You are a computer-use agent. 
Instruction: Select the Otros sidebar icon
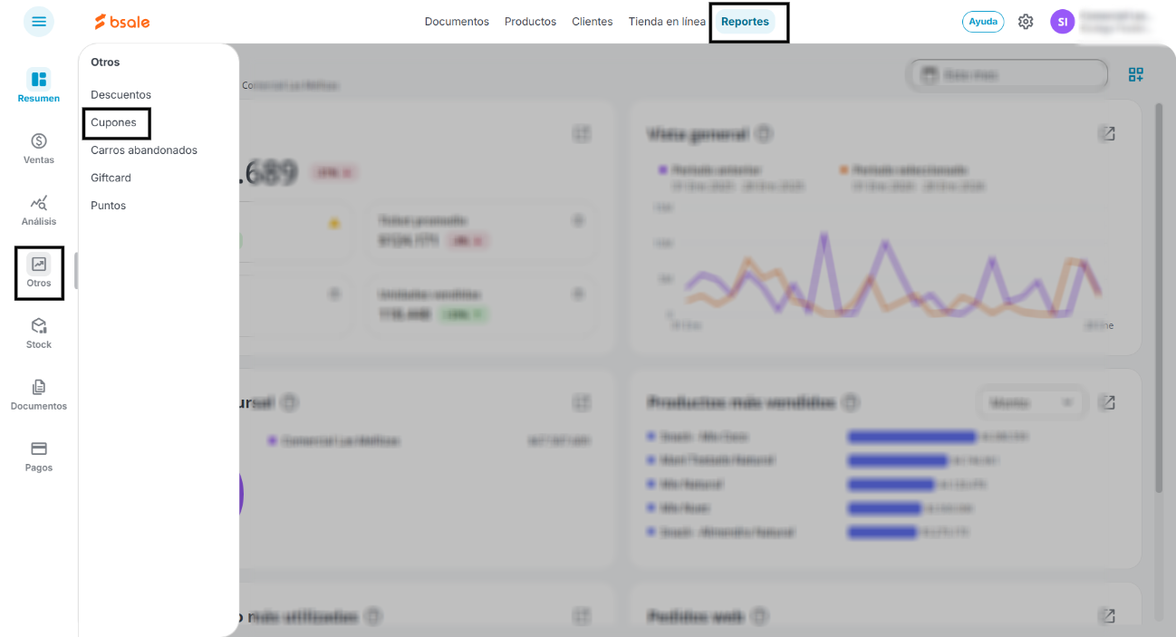(x=39, y=272)
